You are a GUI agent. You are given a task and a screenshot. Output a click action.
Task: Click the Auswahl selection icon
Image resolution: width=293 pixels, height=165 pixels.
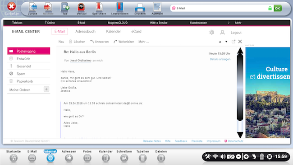(157, 7)
